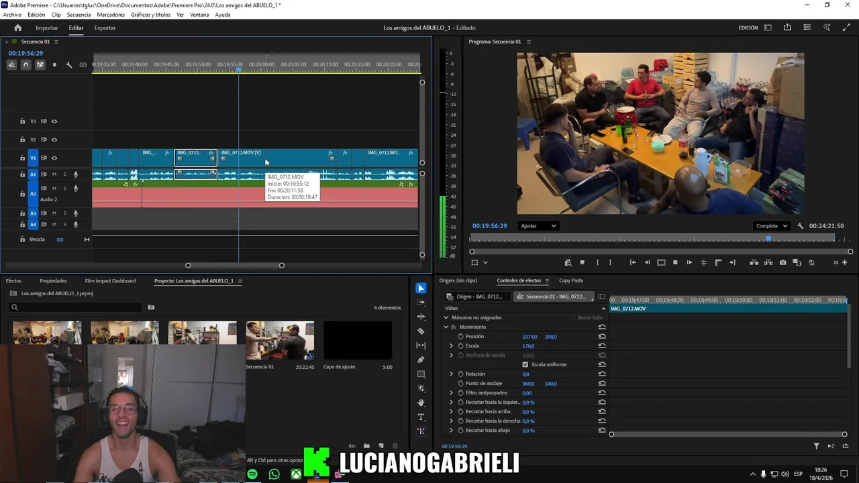This screenshot has height=483, width=859.
Task: Collapse the Movimiento effect group
Action: pos(446,327)
